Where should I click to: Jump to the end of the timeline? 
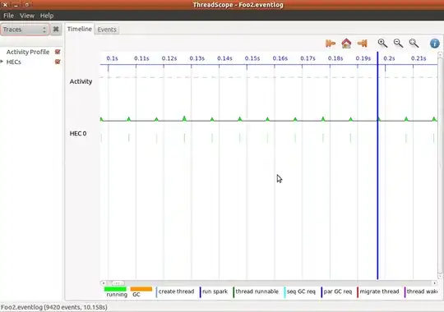point(362,44)
